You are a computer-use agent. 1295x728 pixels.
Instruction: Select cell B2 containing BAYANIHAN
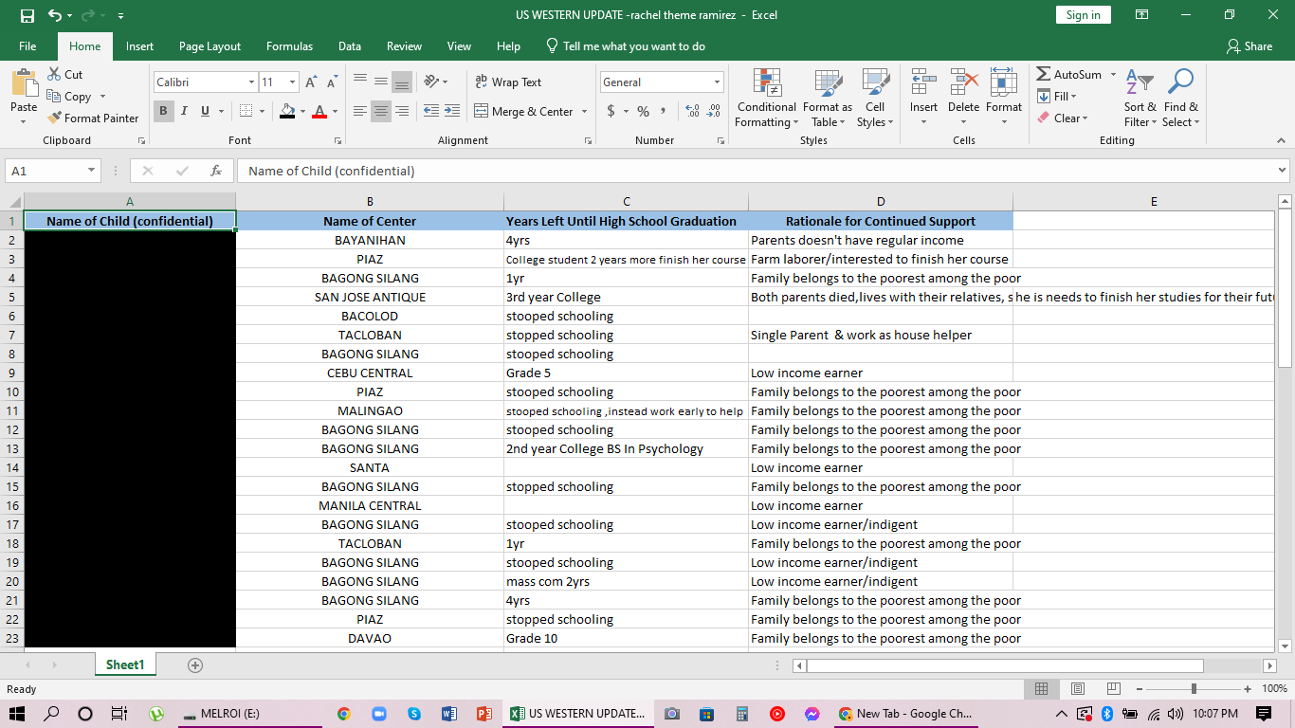point(370,241)
